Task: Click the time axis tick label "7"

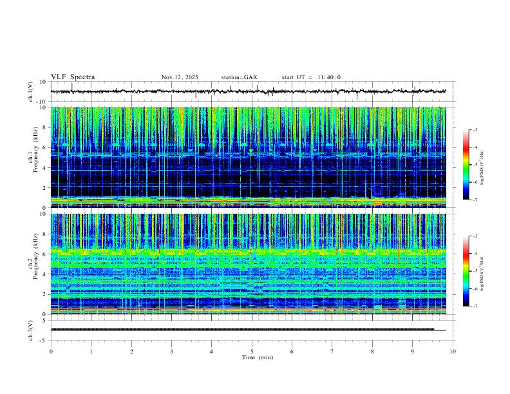Action: tap(332, 352)
